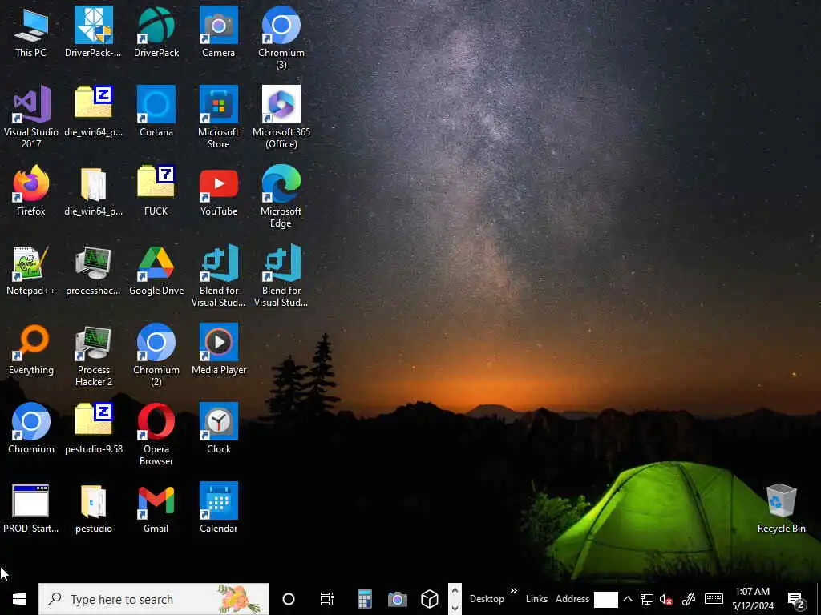Open the pestudio folder icon
Viewport: 821px width, 615px height.
pos(93,508)
